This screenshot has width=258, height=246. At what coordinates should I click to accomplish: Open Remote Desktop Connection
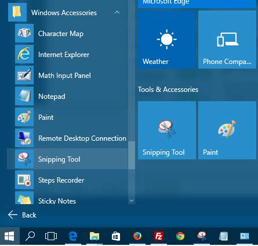click(67, 138)
